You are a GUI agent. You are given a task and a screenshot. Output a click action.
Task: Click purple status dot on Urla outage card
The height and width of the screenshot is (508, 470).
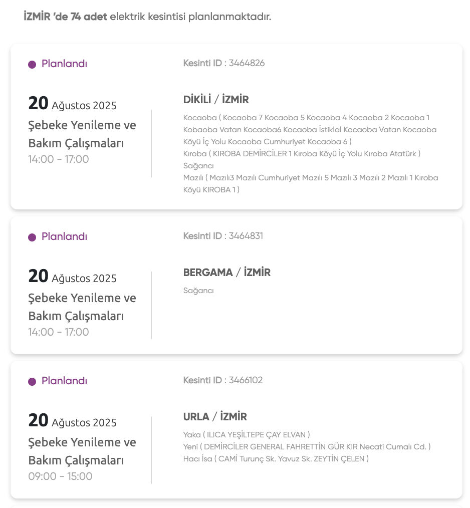pos(32,382)
